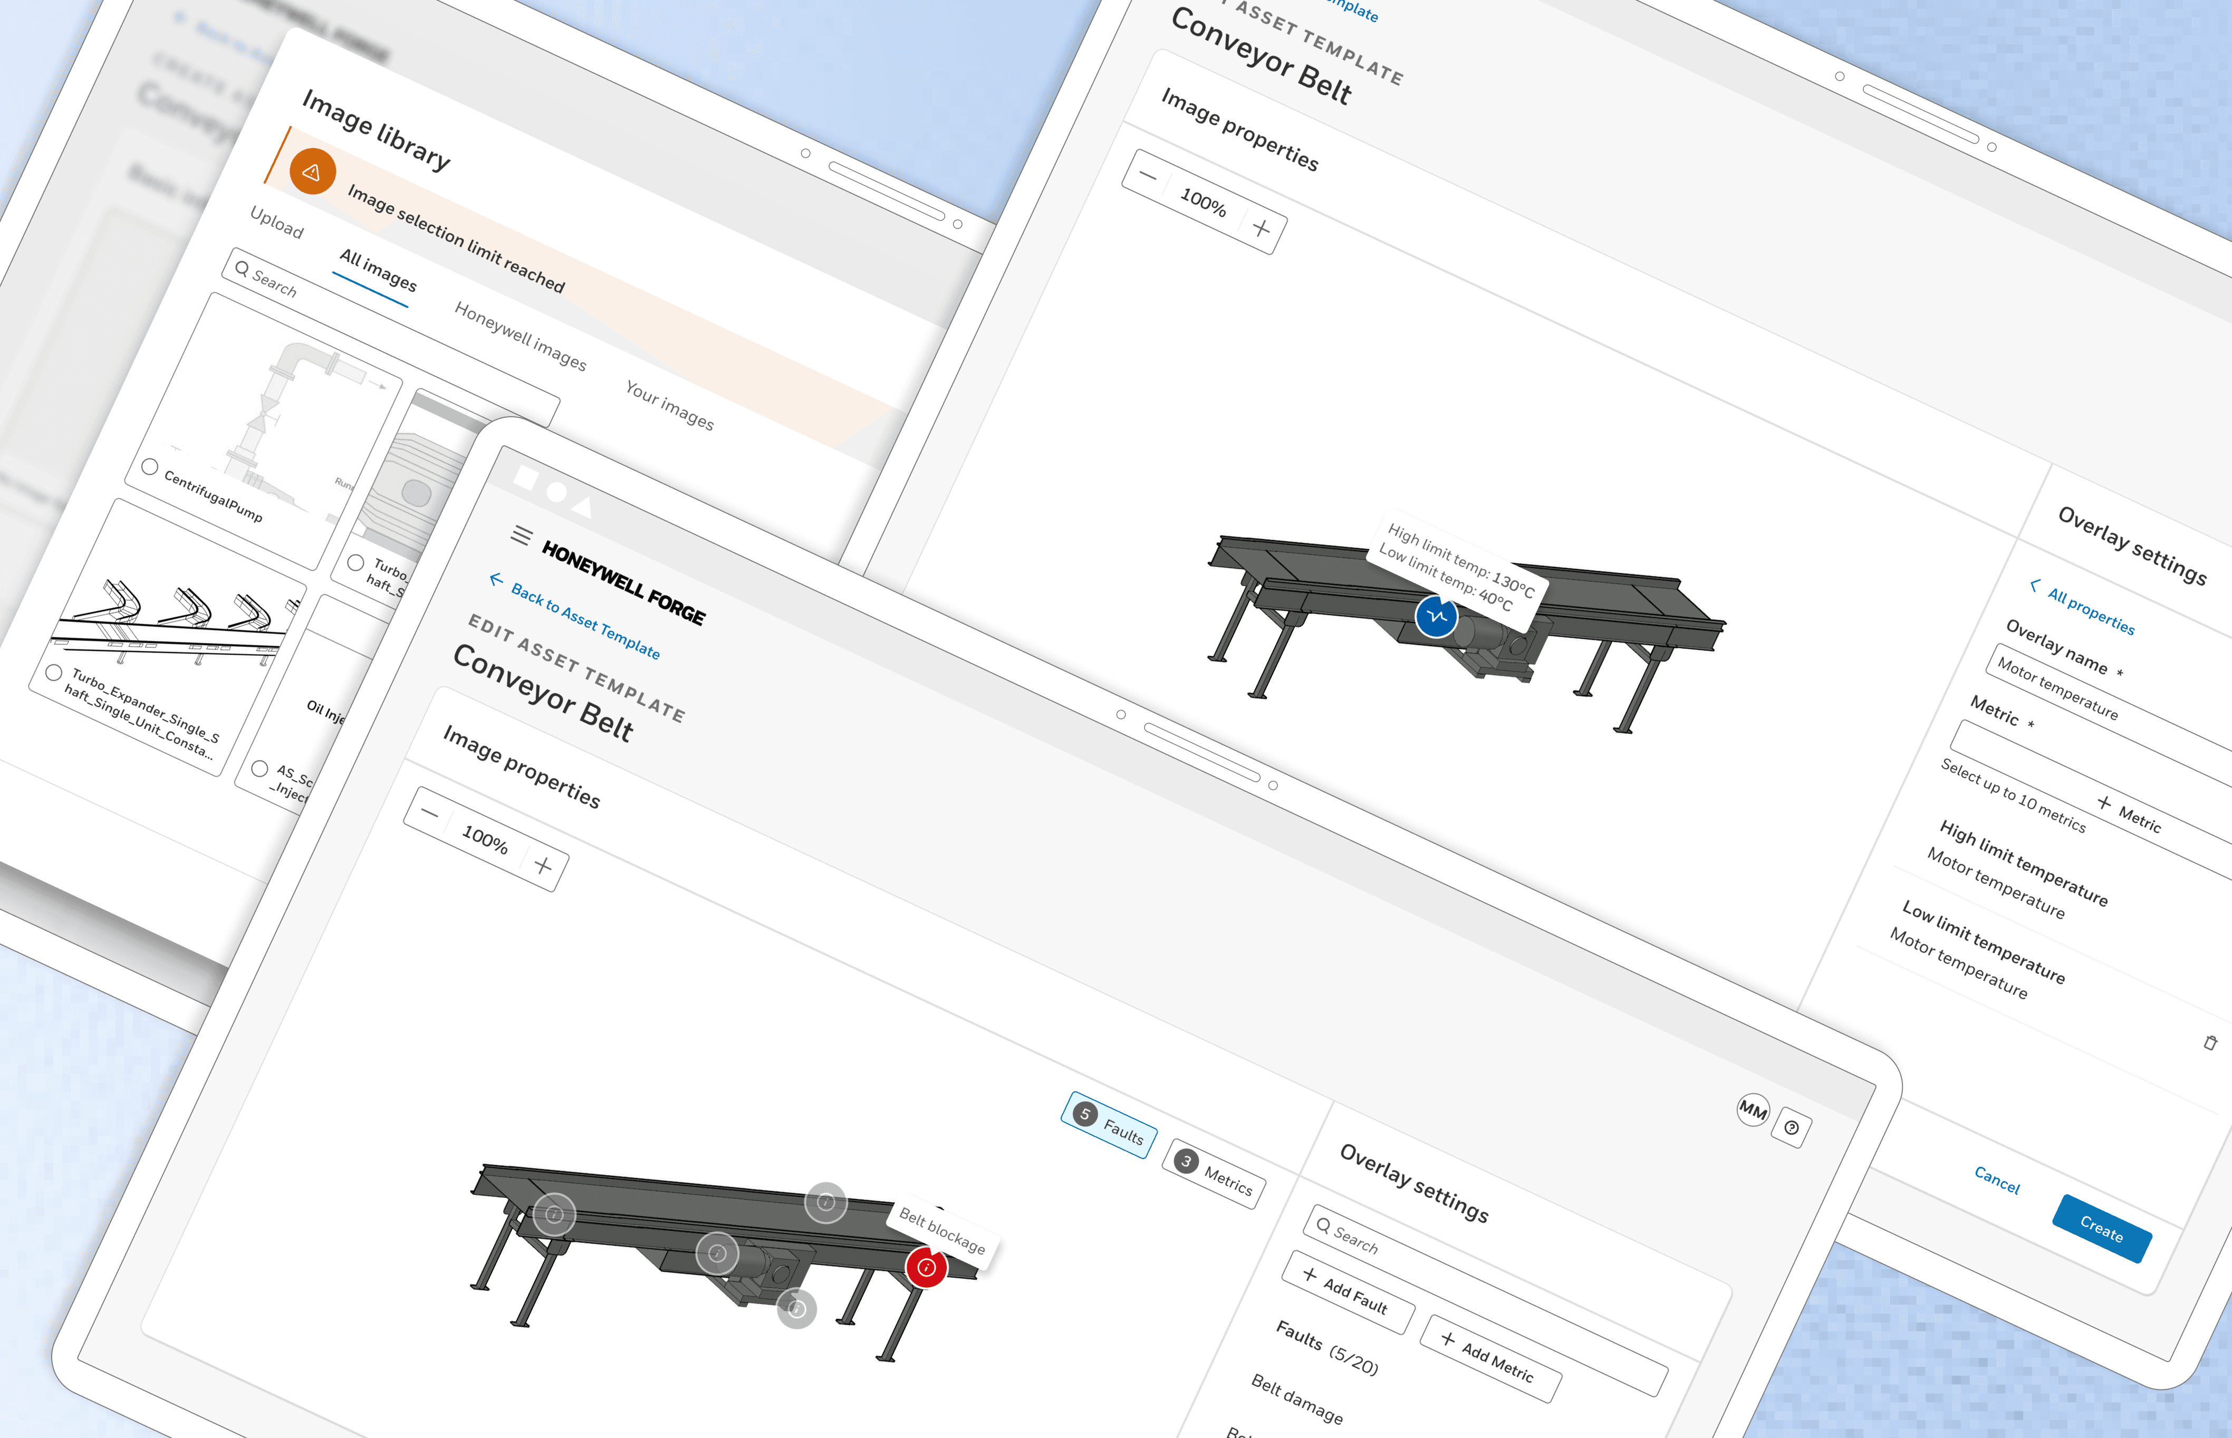2232x1438 pixels.
Task: Click the 100% zoom value on the back right tablet
Action: point(1203,202)
